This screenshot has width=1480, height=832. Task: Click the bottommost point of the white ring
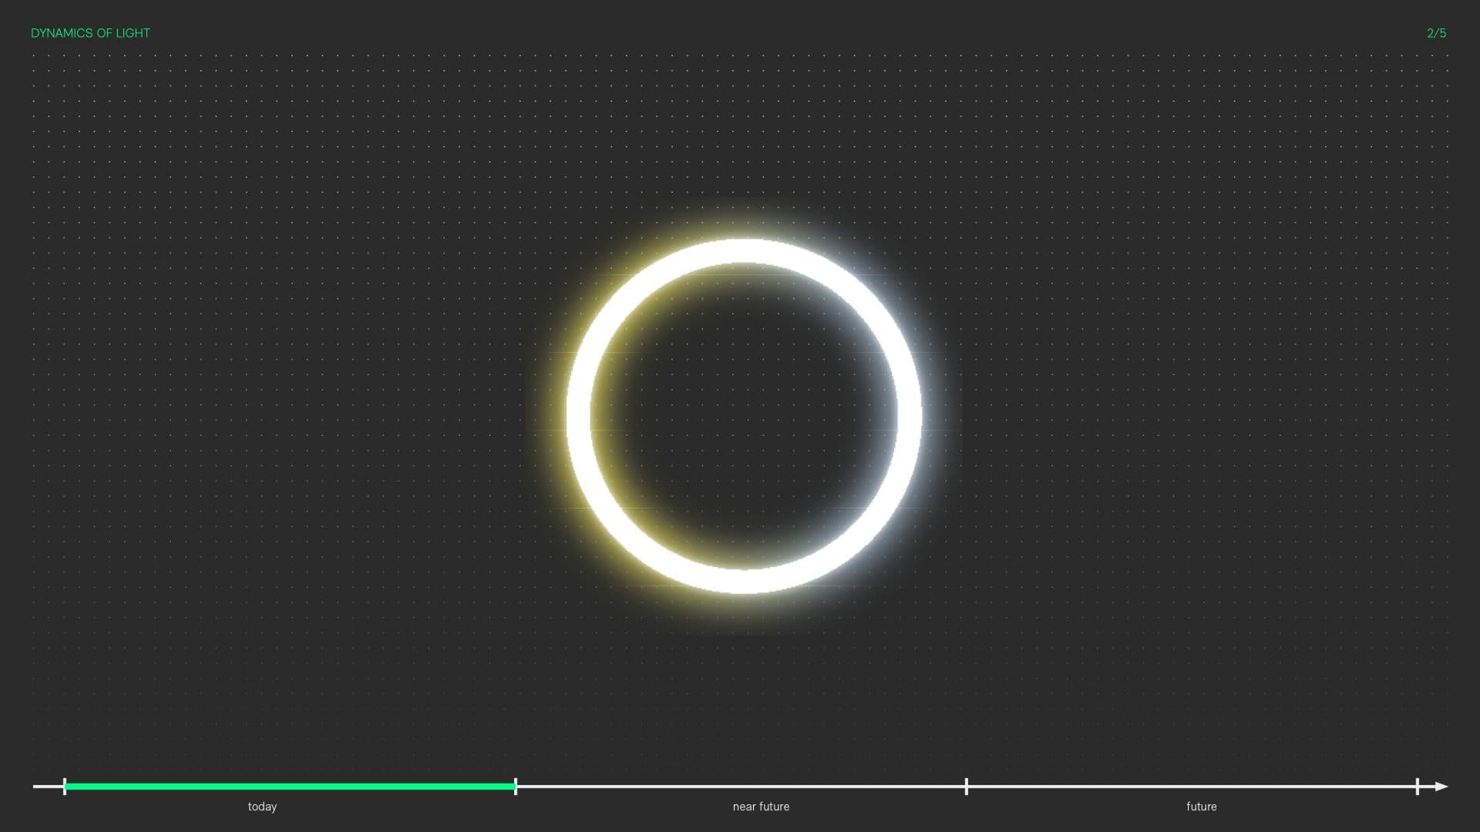point(743,582)
